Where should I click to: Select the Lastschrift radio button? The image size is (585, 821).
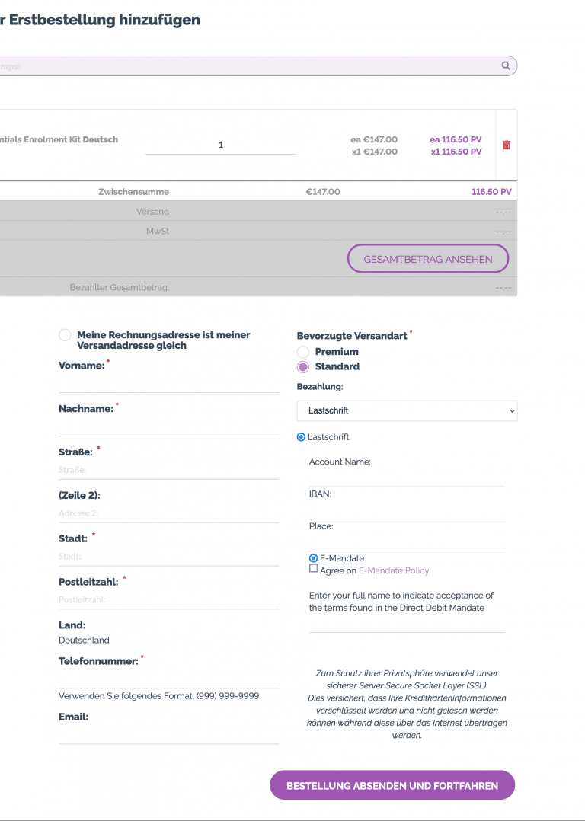coord(301,437)
